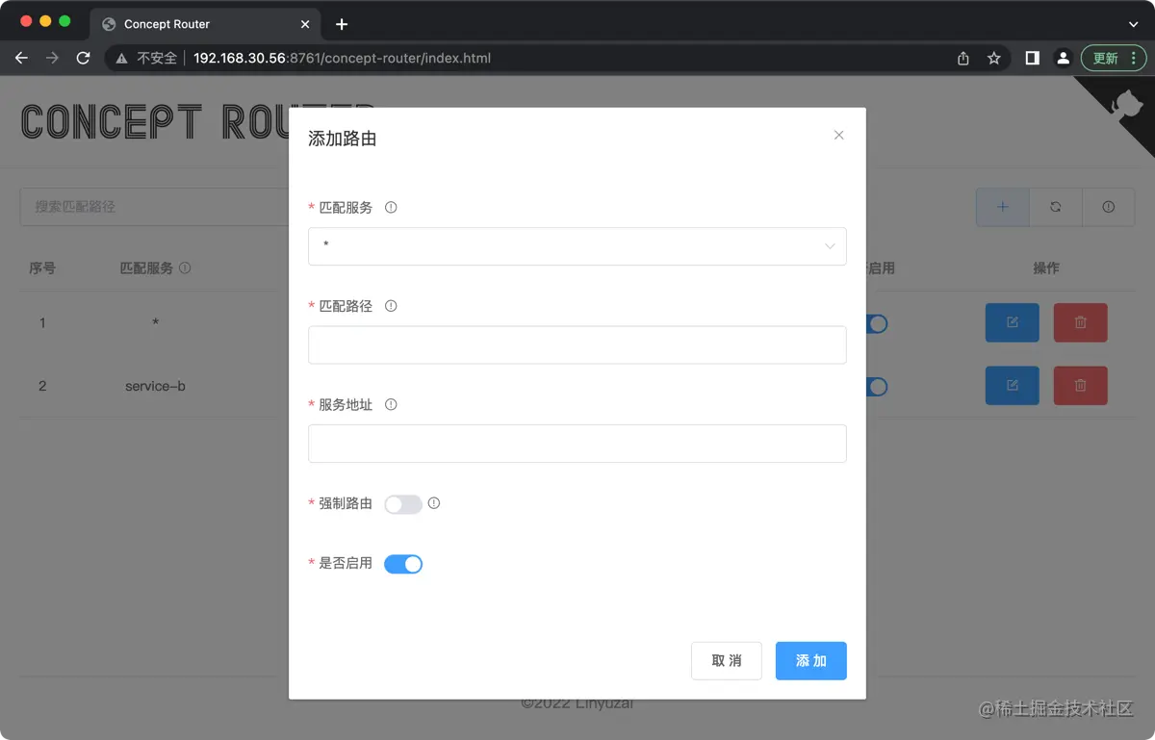Click the edit icon for the first route
Viewport: 1155px width, 740px height.
(1012, 322)
